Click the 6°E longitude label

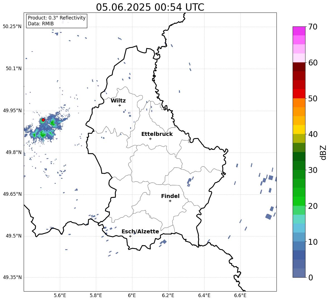[x=132, y=295]
